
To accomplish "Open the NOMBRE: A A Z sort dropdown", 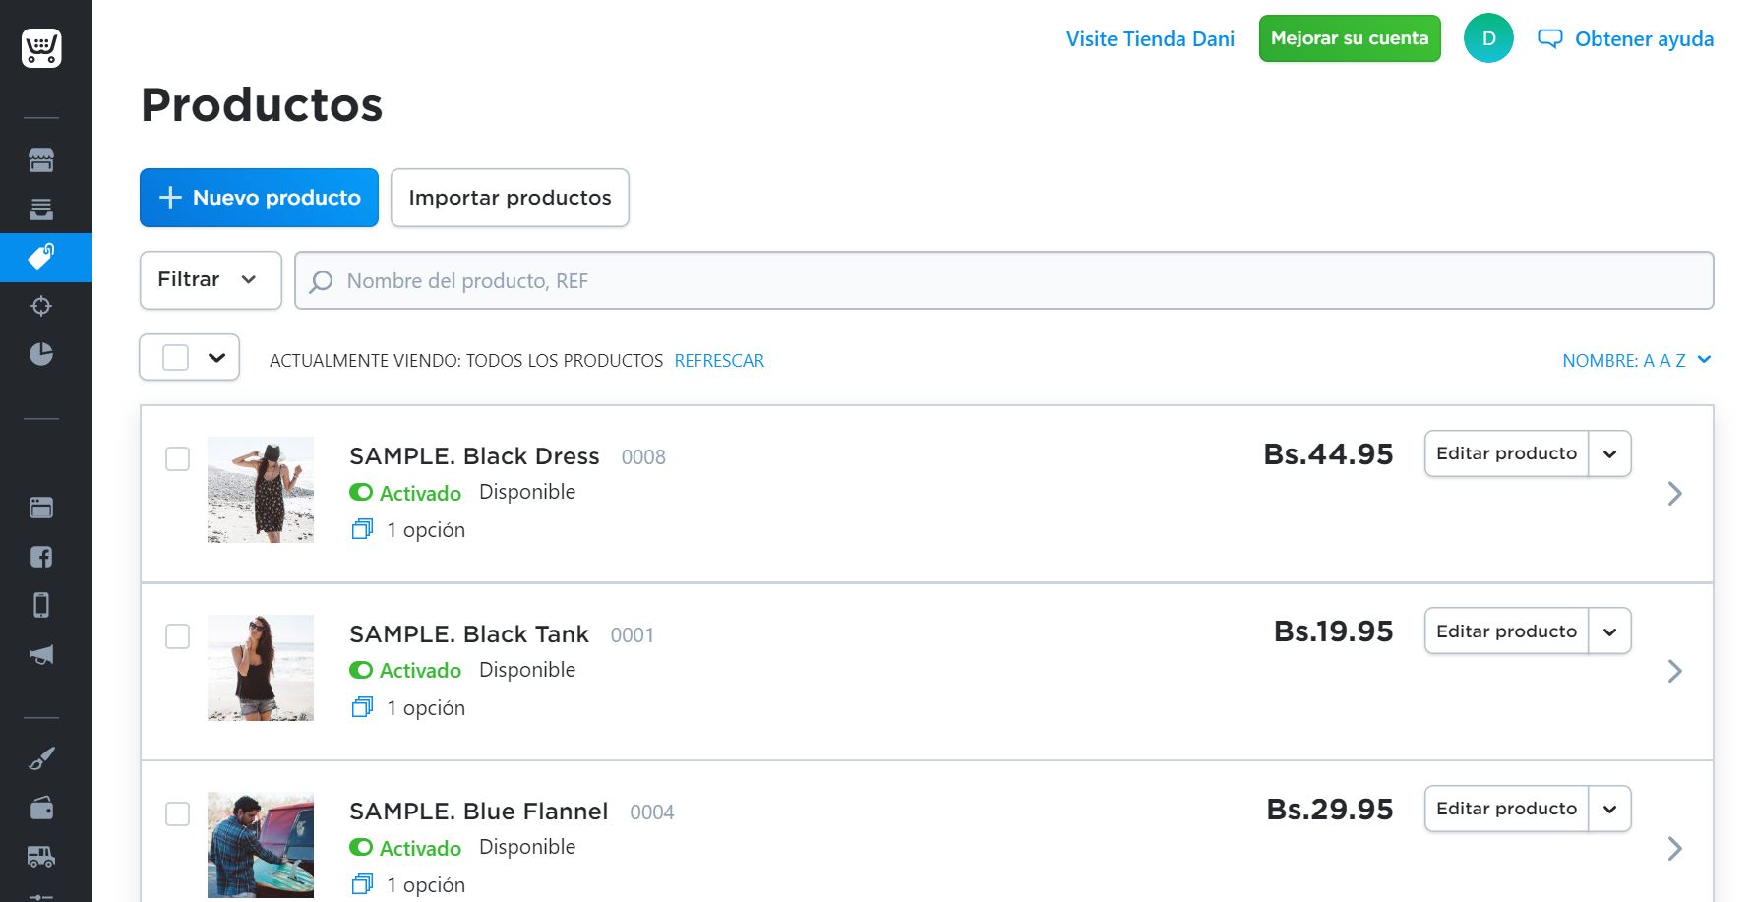I will 1637,361.
